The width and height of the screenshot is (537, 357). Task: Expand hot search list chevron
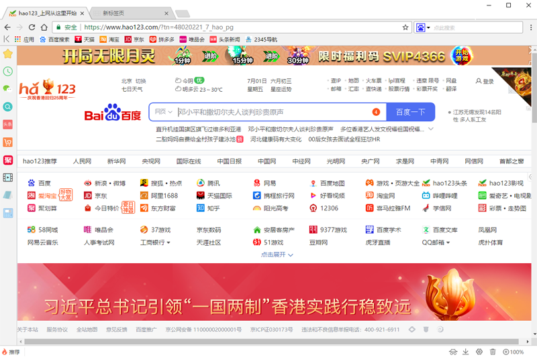[431, 129]
